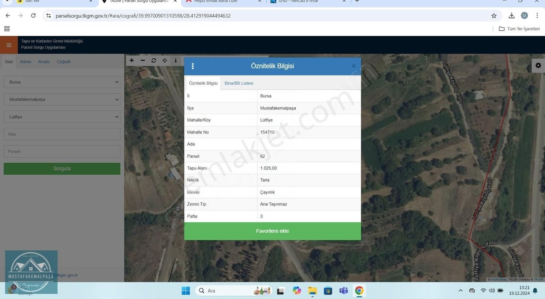The width and height of the screenshot is (545, 299).
Task: Open the notifications bell
Action: (535, 291)
